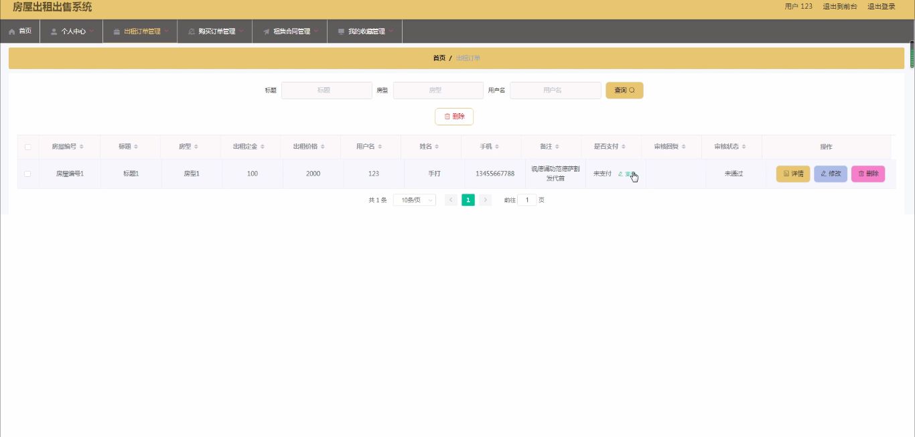Open the 购买订单管理 menu
915x437 pixels.
pyautogui.click(x=215, y=32)
